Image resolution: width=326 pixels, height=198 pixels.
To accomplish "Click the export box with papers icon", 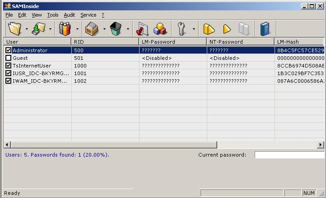I will tap(92, 29).
